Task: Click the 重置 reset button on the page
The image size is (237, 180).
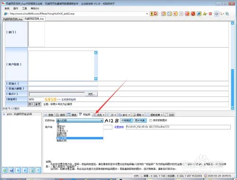Action: tap(38, 104)
